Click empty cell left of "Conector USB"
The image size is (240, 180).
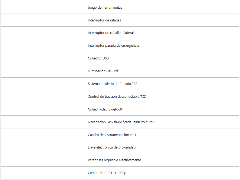point(42,58)
